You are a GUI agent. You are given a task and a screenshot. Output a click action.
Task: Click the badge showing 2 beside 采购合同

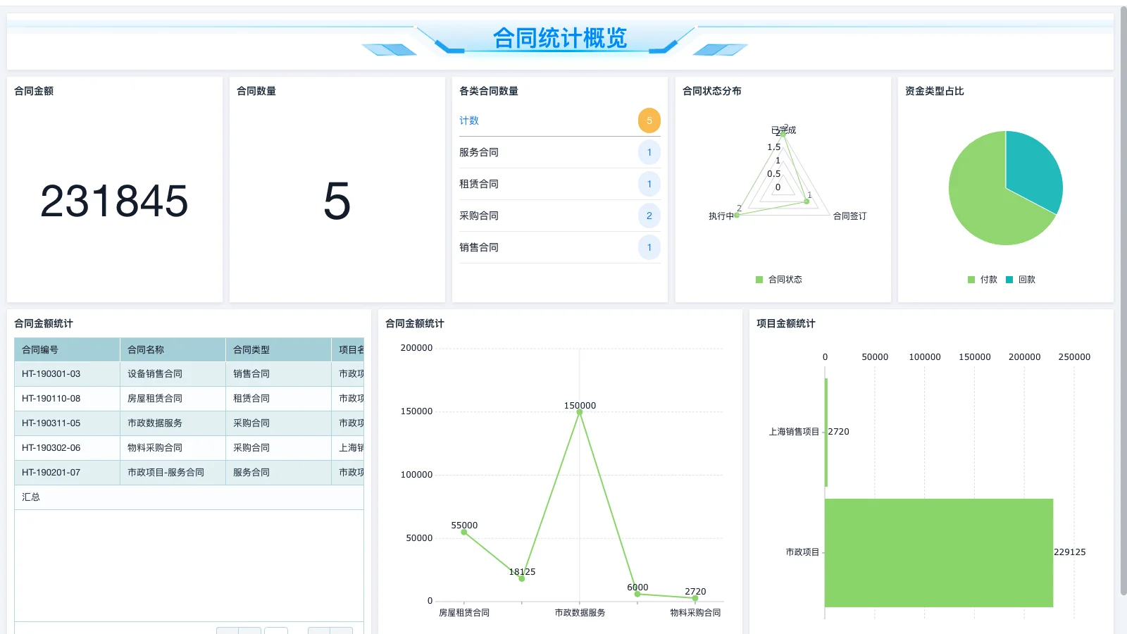pos(649,216)
